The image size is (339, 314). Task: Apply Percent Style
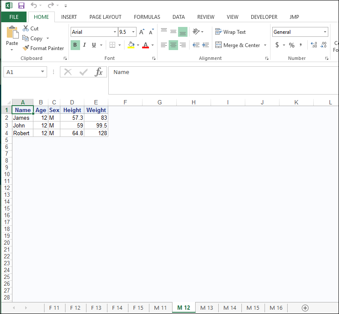(291, 45)
